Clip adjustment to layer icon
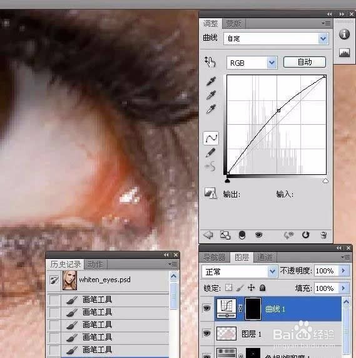The width and height of the screenshot is (356, 358). click(242, 235)
